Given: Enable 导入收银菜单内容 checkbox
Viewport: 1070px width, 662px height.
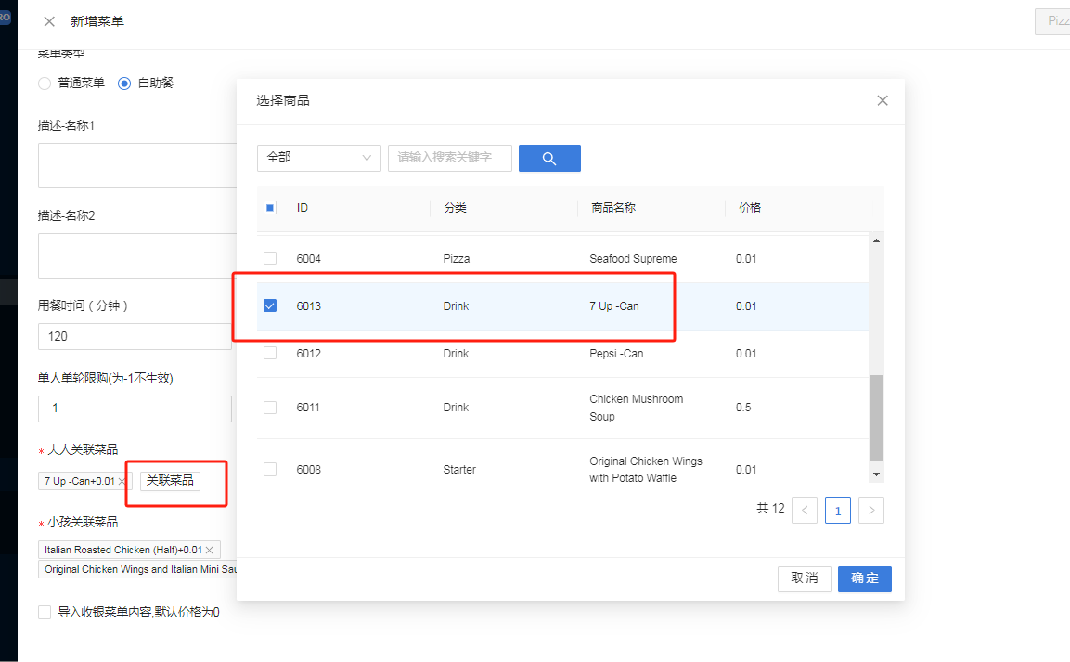Looking at the screenshot, I should tap(45, 612).
